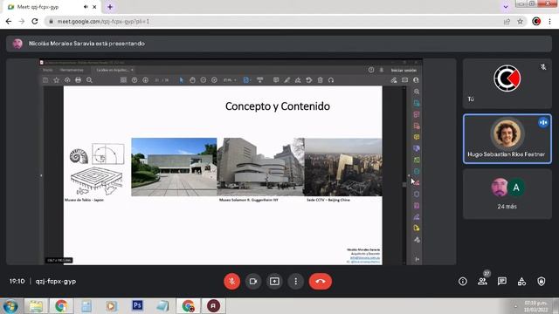Reload the Meet page
The width and height of the screenshot is (559, 314).
coord(35,21)
